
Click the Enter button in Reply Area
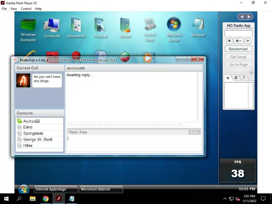(x=195, y=133)
